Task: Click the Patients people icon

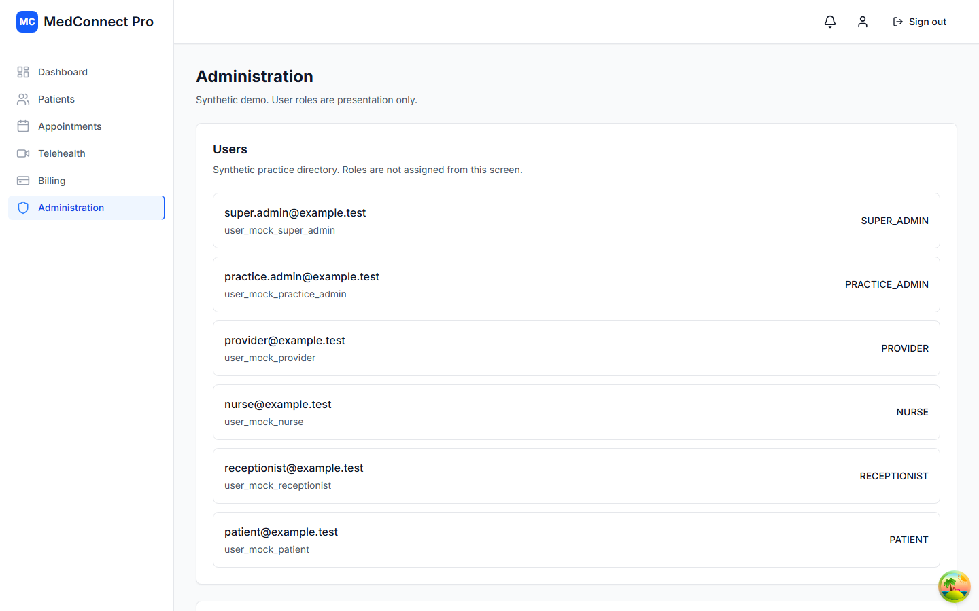Action: tap(23, 99)
